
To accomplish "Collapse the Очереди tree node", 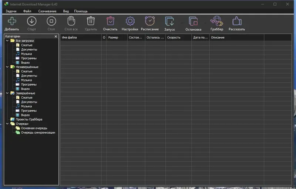I will 7,124.
